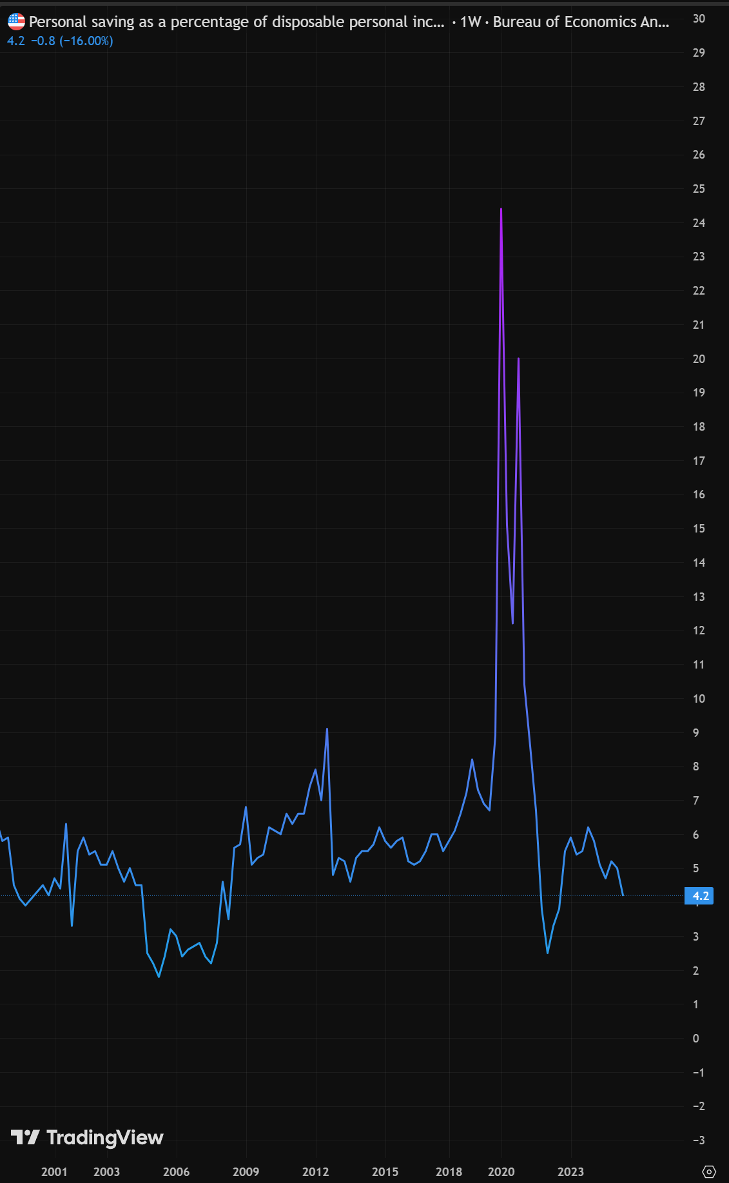729x1183 pixels.
Task: Click the current value 4.2 price label
Action: (x=700, y=895)
